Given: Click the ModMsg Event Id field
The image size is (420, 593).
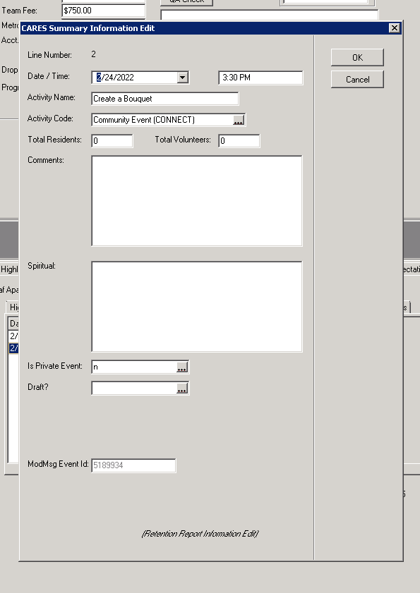Looking at the screenshot, I should [x=133, y=465].
